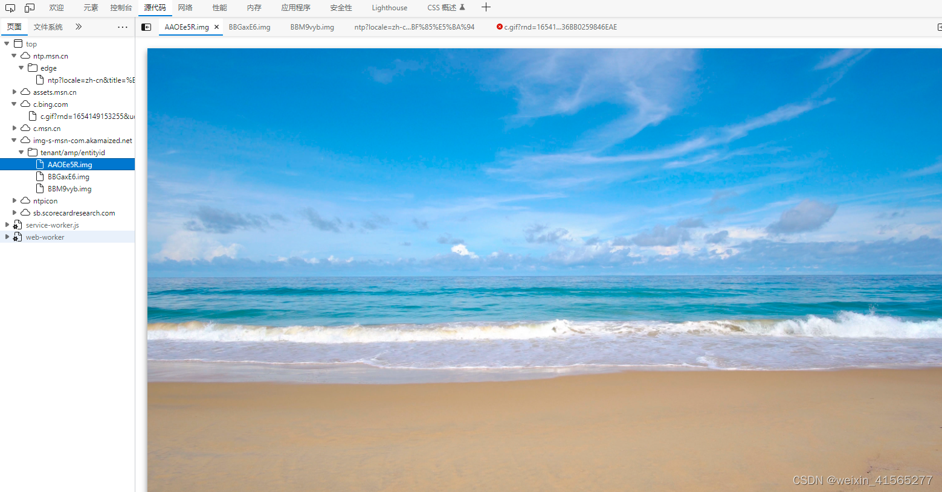This screenshot has height=492, width=942.
Task: Toggle device emulation icon
Action: [x=30, y=8]
